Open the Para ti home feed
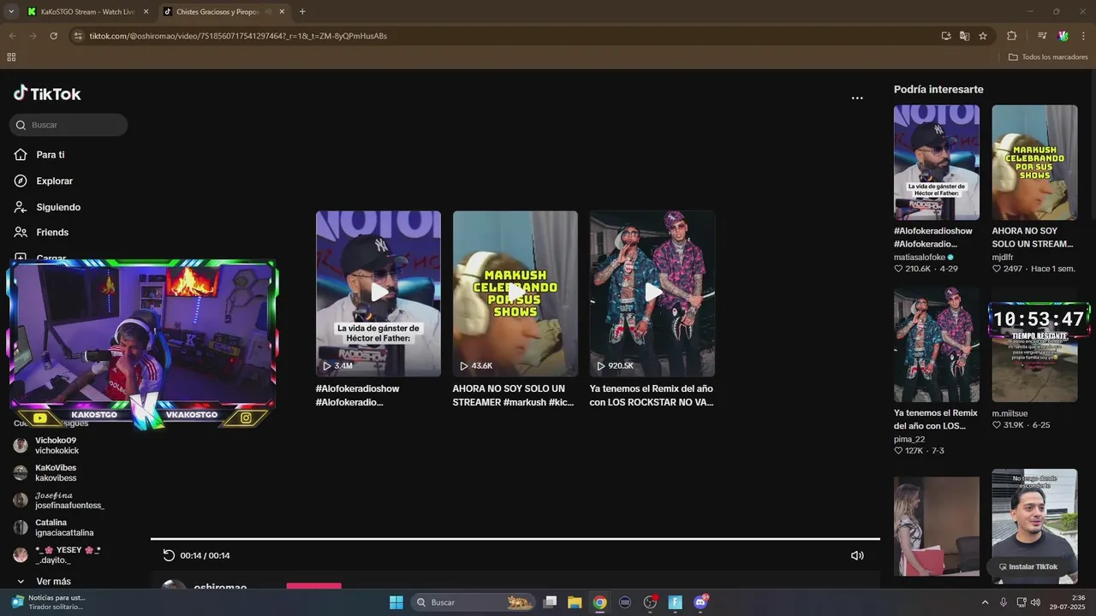Image resolution: width=1096 pixels, height=616 pixels. [x=39, y=155]
